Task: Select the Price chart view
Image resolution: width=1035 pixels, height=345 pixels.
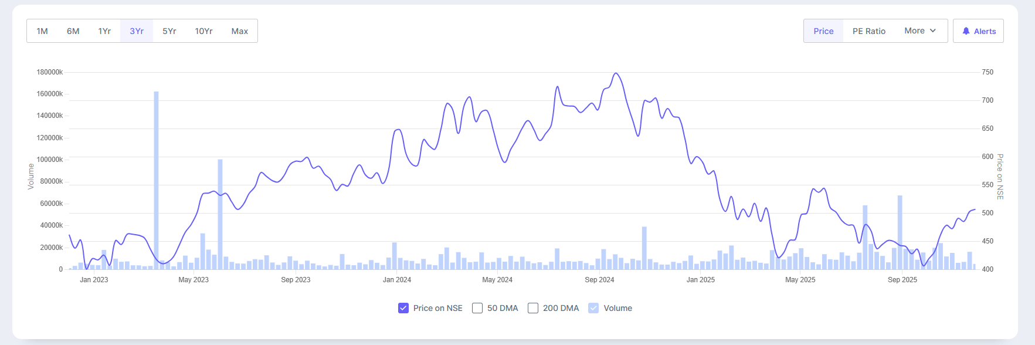Action: click(x=823, y=31)
